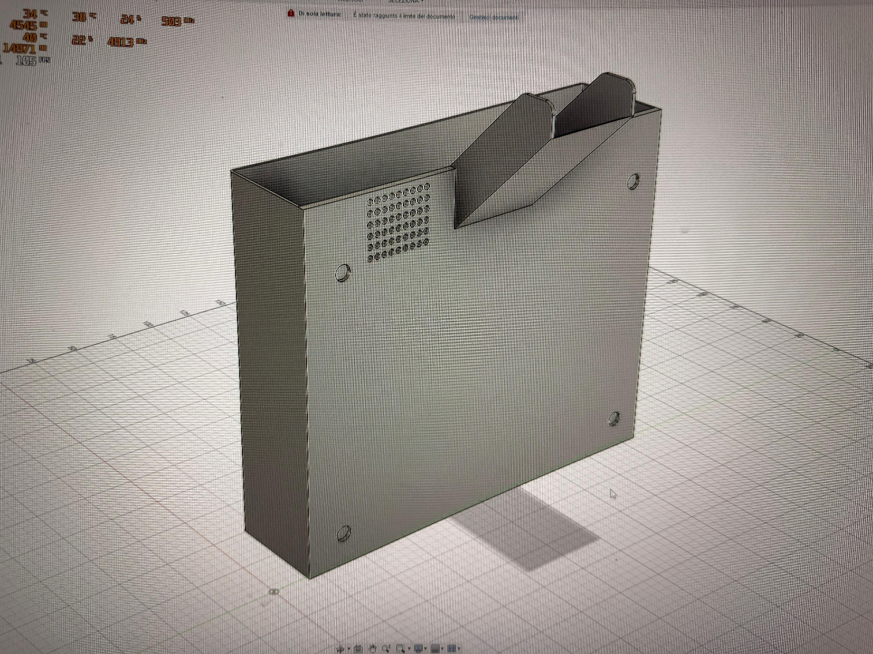This screenshot has height=654, width=873.
Task: Click the document limit reached message
Action: (404, 16)
